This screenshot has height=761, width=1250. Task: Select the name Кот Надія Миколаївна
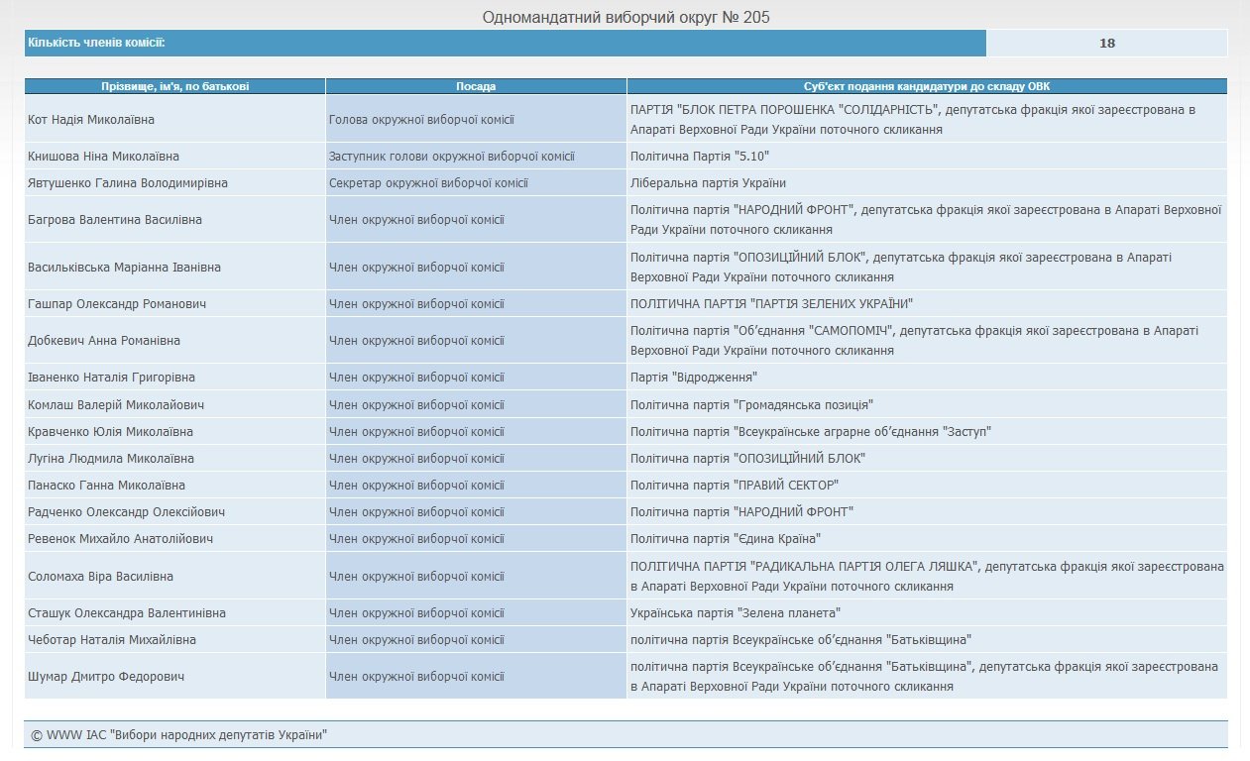click(x=91, y=120)
